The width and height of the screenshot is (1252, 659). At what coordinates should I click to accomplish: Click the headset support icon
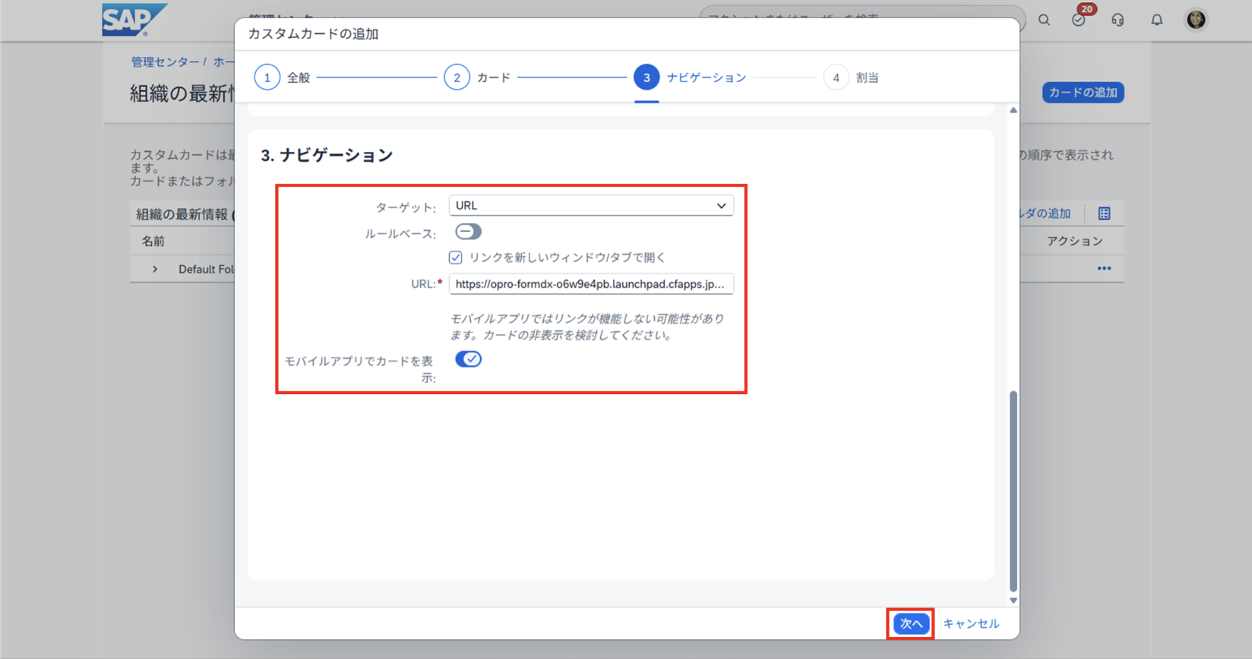[1118, 20]
